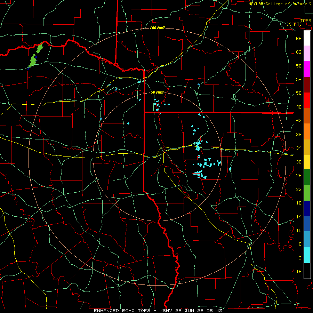Click the "100 NMI" range ring label
The height and width of the screenshot is (313, 313).
pos(157,28)
